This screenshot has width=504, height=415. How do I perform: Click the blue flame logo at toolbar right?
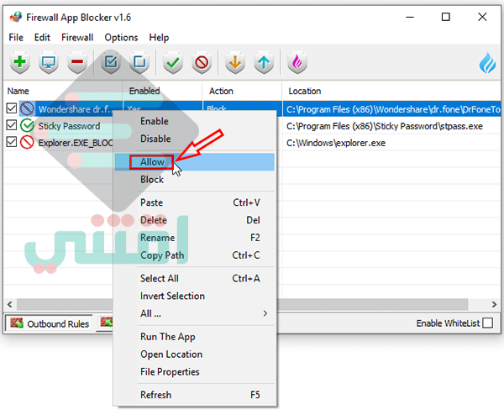click(x=487, y=63)
